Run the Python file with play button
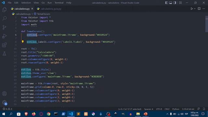The image size is (208, 117). 192,9
